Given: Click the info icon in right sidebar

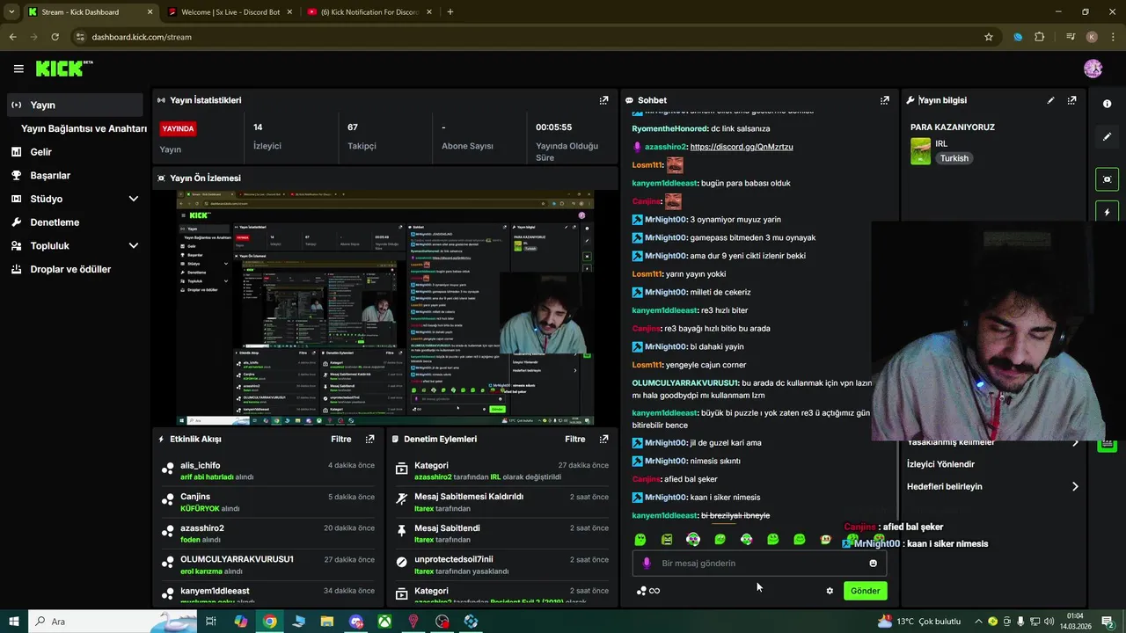Looking at the screenshot, I should (1107, 104).
